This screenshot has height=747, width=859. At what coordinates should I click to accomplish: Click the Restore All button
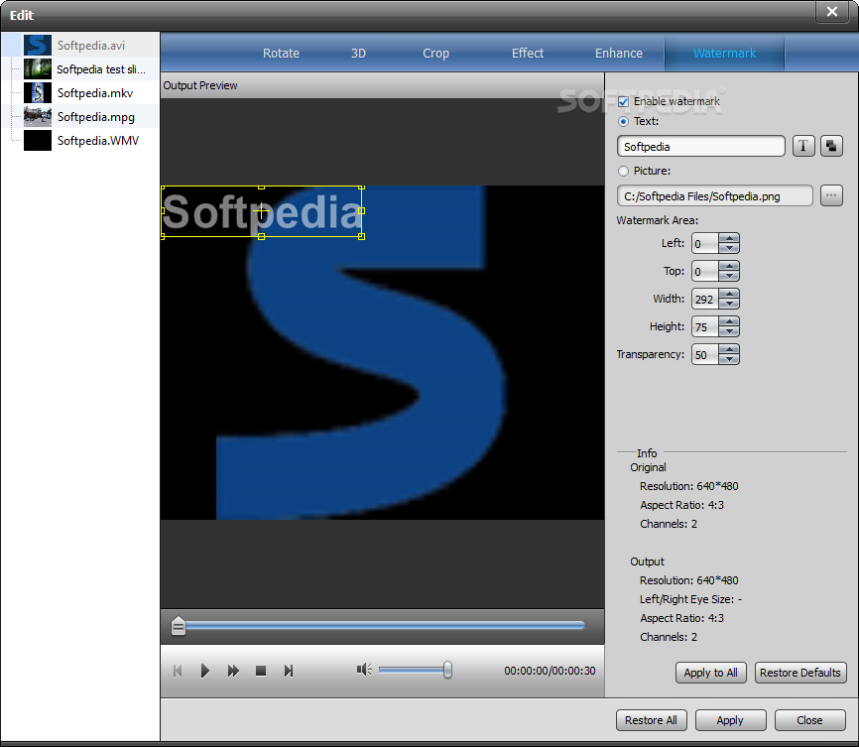[x=651, y=720]
